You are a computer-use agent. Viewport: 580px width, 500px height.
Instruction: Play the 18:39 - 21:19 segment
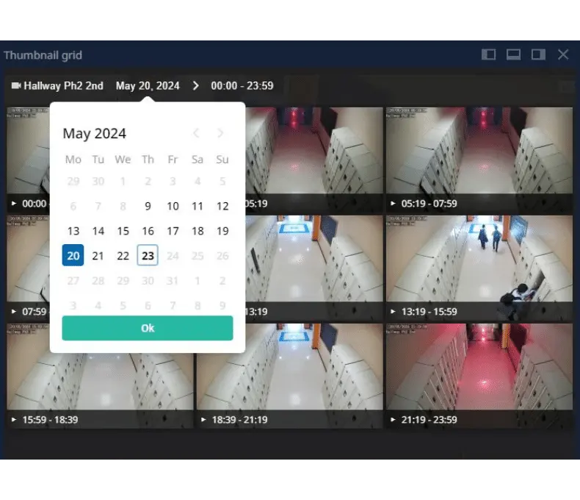(x=203, y=420)
